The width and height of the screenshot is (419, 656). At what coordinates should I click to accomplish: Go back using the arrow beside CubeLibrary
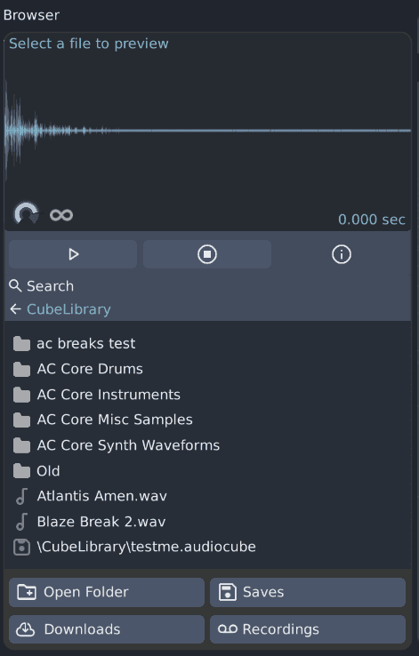[x=15, y=309]
